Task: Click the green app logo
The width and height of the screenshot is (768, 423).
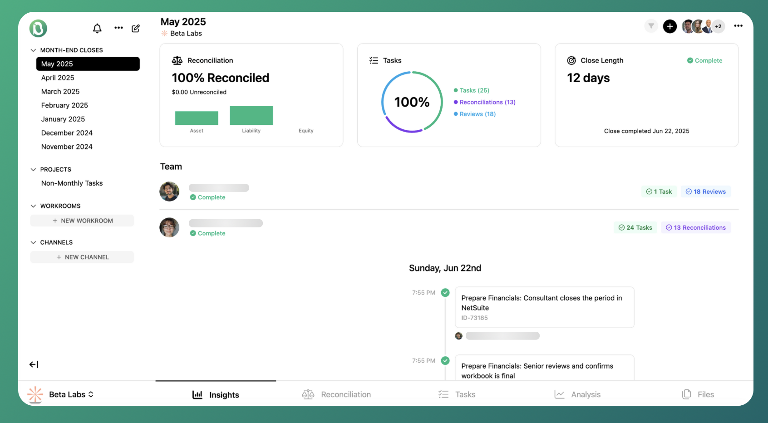Action: (39, 28)
